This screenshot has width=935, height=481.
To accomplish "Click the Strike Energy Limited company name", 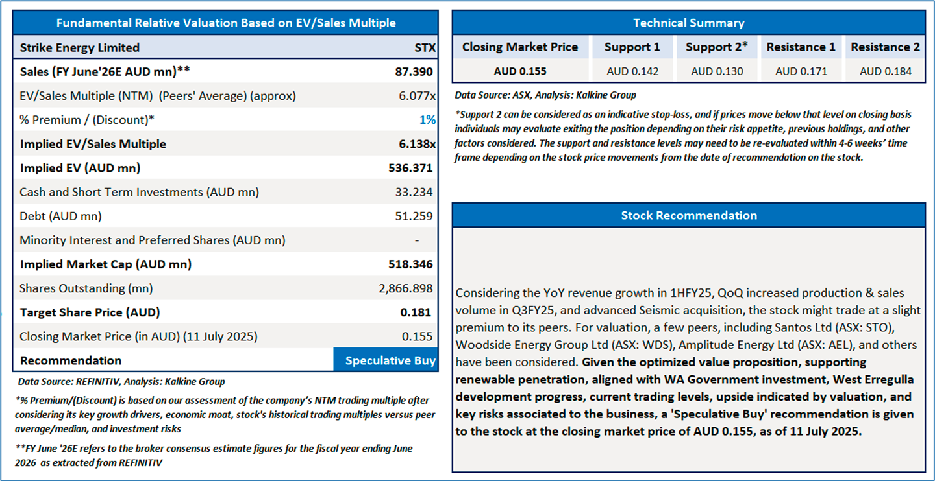I will (x=80, y=47).
